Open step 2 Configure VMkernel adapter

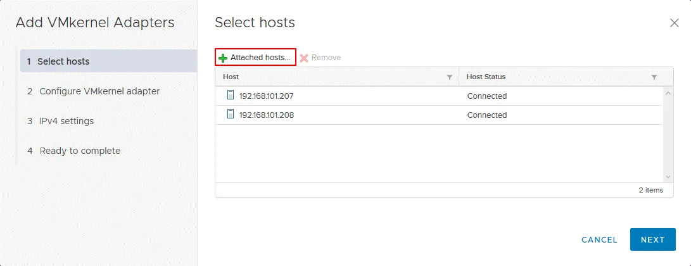(x=99, y=91)
